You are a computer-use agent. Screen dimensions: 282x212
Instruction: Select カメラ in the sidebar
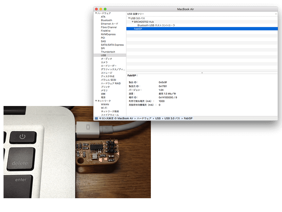point(104,63)
